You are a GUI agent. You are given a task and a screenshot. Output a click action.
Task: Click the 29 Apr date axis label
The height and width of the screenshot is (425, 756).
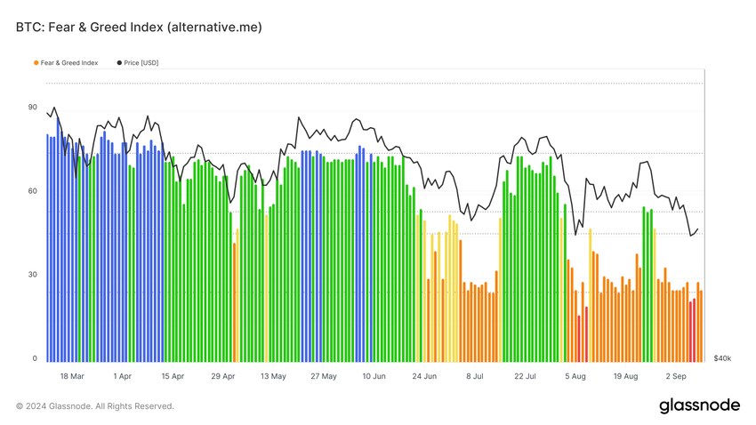(x=222, y=376)
